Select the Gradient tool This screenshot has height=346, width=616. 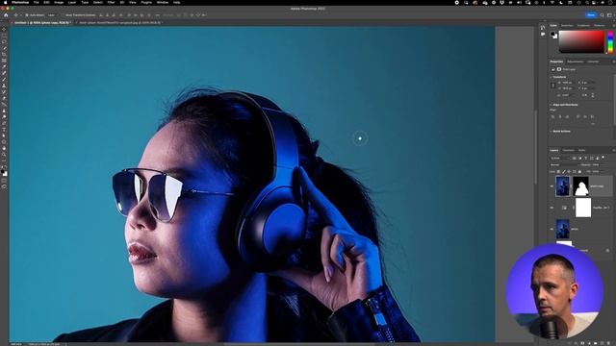[4, 105]
